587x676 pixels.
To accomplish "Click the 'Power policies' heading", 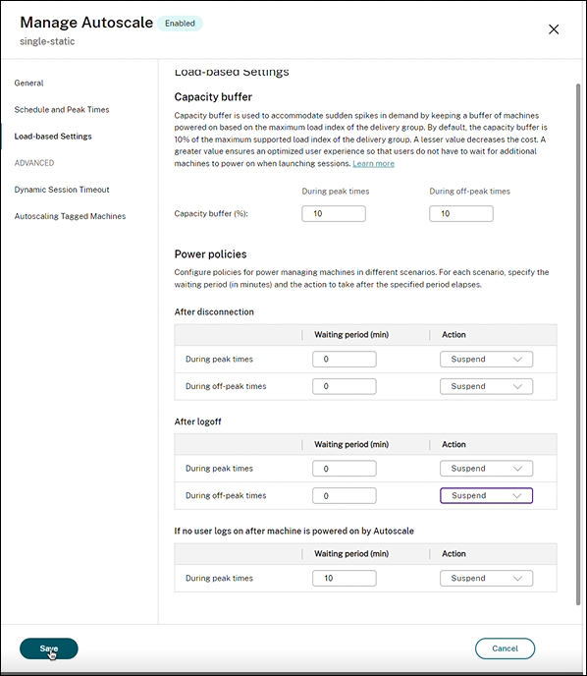I will [x=210, y=254].
